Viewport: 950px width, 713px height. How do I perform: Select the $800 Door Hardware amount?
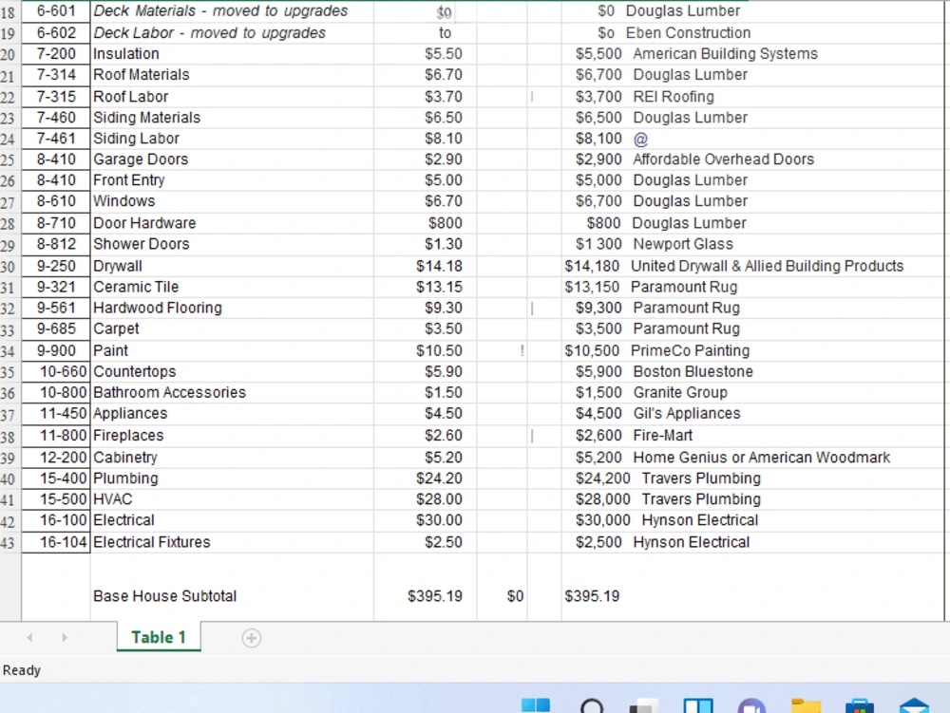pos(446,223)
